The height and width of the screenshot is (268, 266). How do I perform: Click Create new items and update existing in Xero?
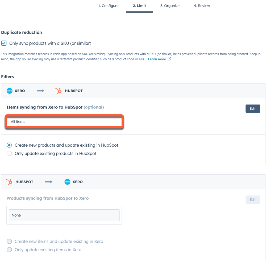point(9,241)
